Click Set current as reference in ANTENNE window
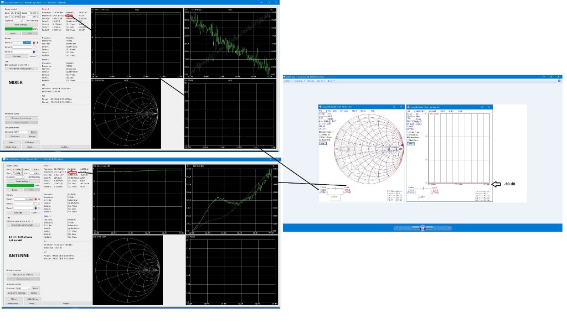This screenshot has height=329, width=567. (23, 274)
